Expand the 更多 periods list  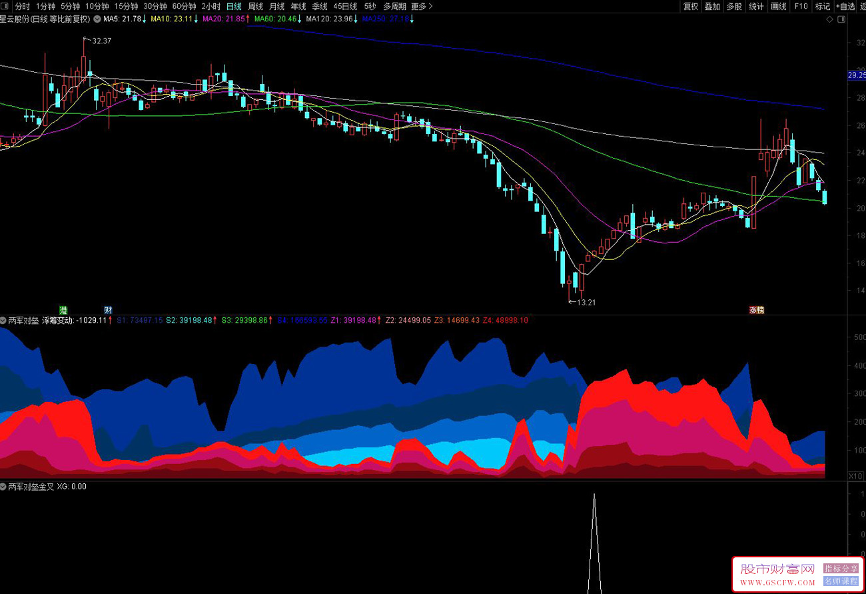[x=421, y=6]
